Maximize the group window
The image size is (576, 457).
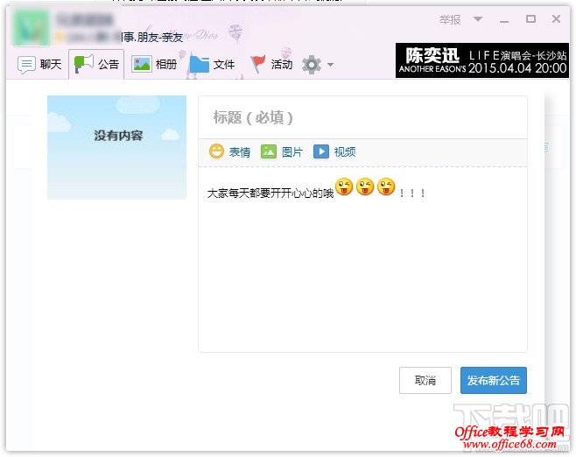[530, 18]
